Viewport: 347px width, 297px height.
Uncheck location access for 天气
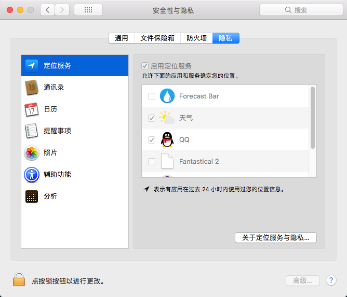coord(152,118)
